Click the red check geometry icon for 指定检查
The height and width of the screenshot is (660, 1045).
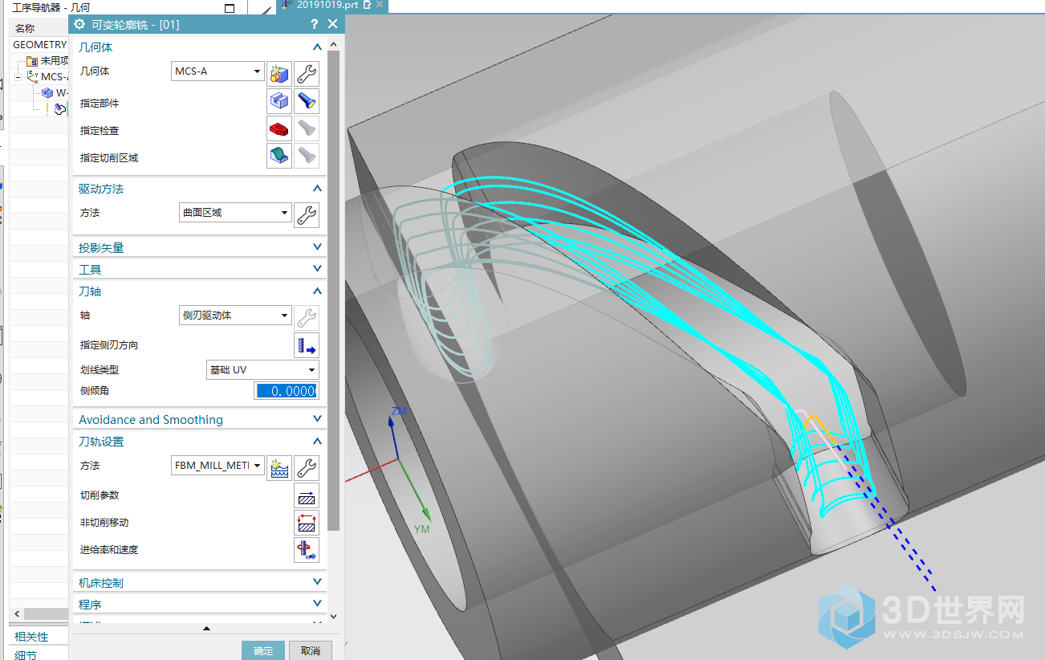pyautogui.click(x=279, y=128)
